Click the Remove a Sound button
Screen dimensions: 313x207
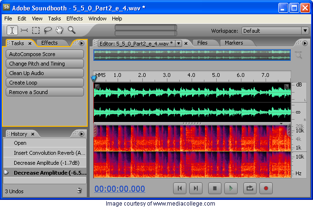point(45,92)
